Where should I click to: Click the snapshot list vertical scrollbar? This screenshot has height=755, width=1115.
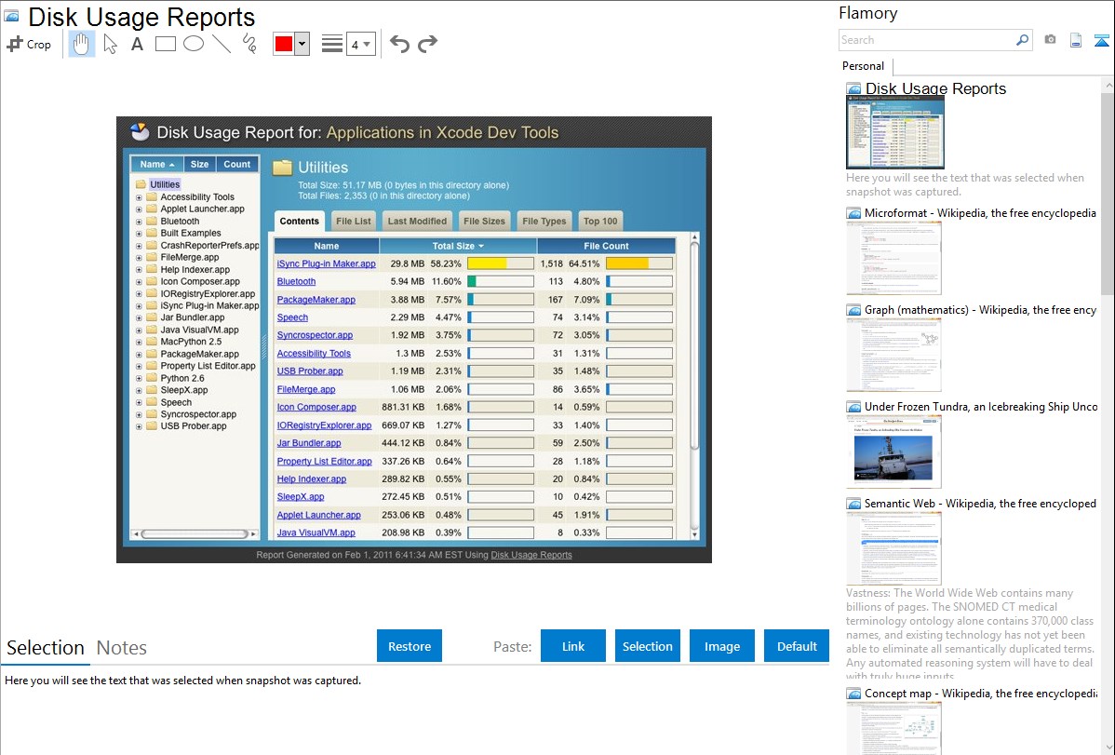pyautogui.click(x=1108, y=192)
